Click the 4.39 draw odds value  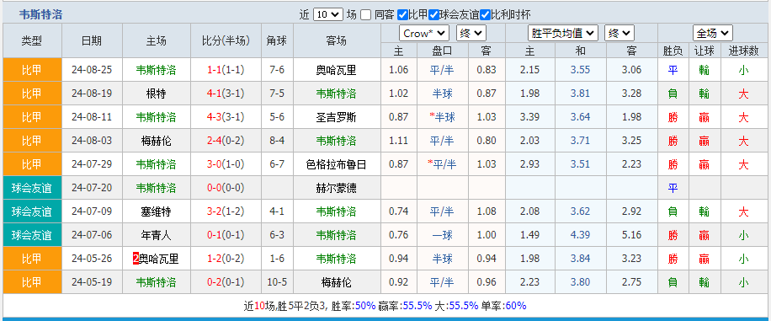580,235
